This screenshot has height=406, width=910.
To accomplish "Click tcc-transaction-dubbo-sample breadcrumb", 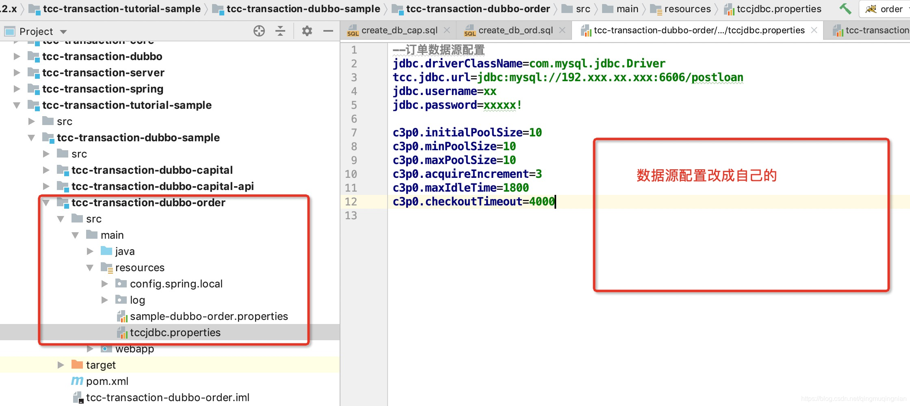I will (303, 9).
